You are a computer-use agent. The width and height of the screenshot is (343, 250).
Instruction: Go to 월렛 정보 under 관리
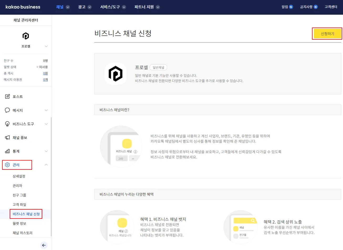(19, 224)
